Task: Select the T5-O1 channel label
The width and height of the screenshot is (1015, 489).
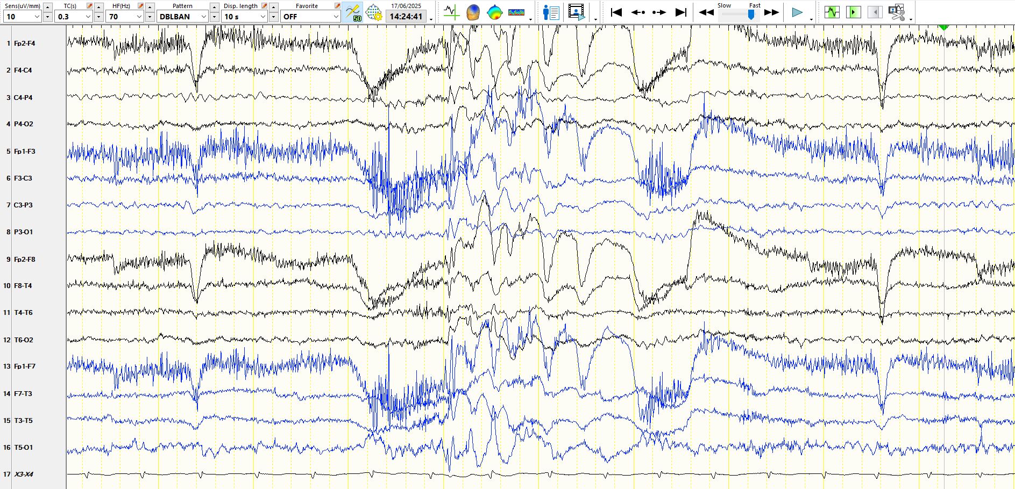Action: pyautogui.click(x=24, y=448)
